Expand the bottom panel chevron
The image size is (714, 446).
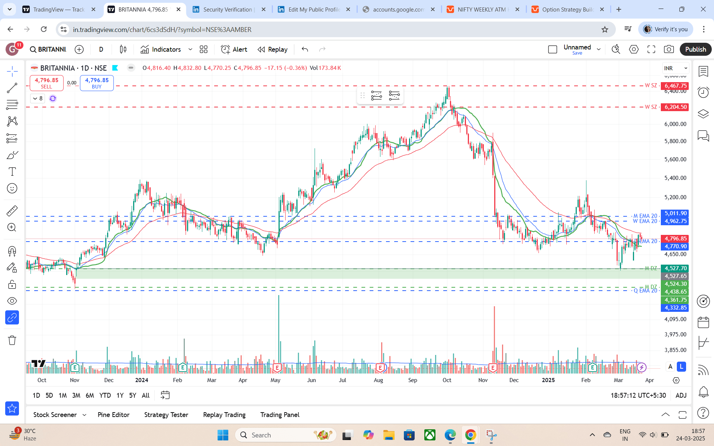point(665,415)
